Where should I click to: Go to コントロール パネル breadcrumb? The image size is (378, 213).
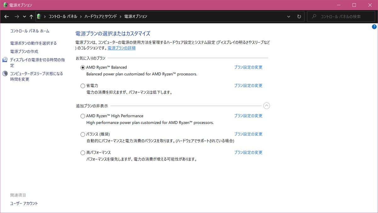[63, 16]
